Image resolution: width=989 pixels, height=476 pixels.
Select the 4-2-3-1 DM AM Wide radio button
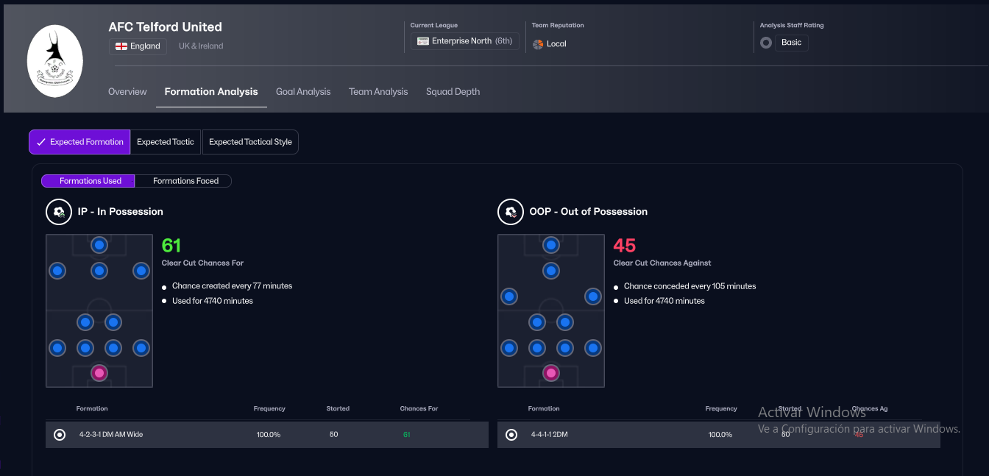click(x=60, y=435)
